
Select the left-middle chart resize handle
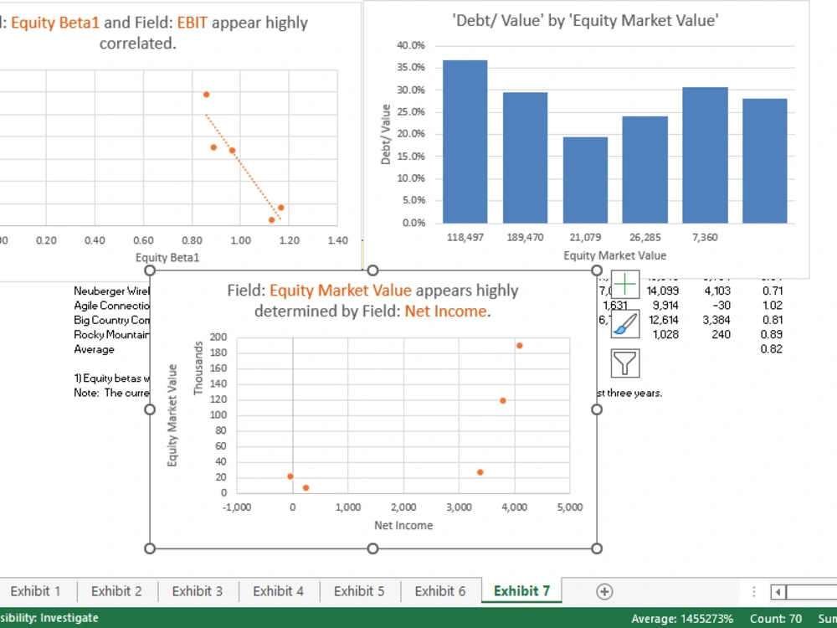(150, 409)
